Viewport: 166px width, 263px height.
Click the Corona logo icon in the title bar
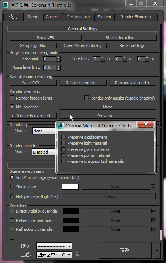click(x=6, y=5)
